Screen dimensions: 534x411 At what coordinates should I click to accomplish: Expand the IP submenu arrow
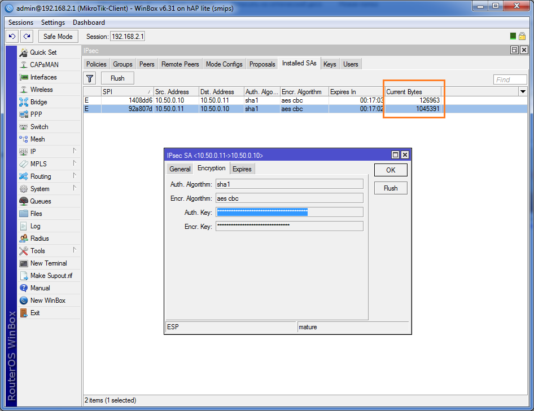pos(75,151)
